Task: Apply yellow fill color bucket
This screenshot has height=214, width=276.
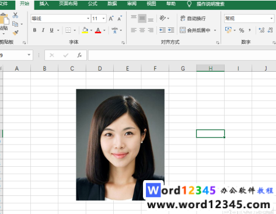Action: 85,30
